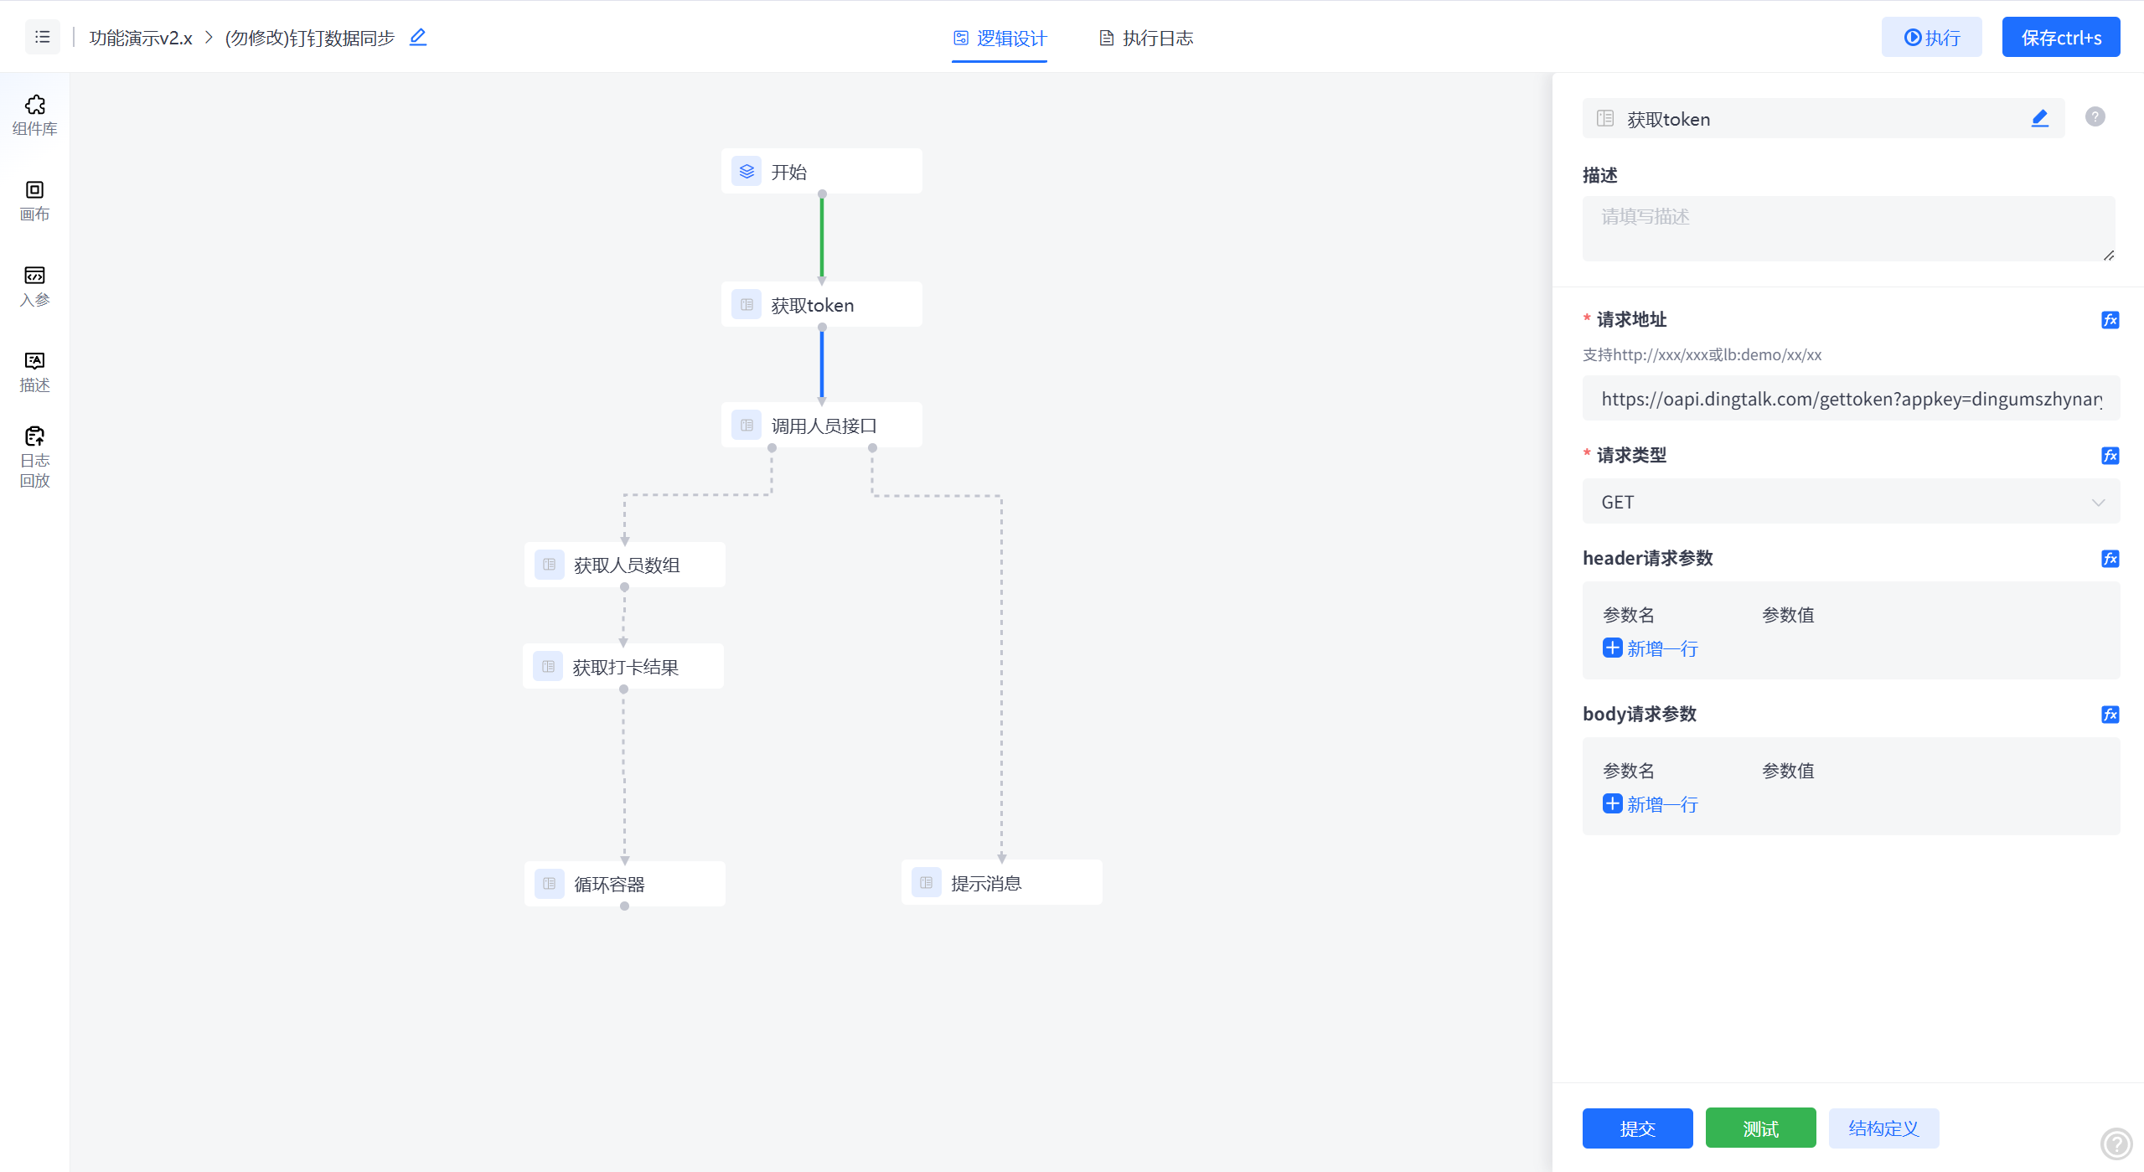Toggle fx expression mode for 请求类型
This screenshot has height=1172, width=2144.
tap(2110, 456)
